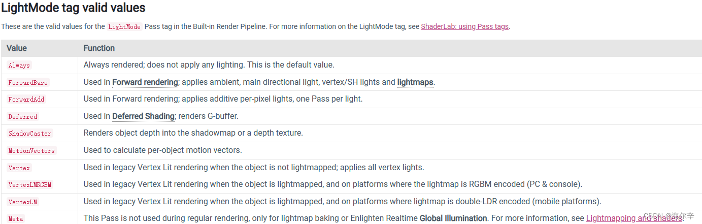Click the Value column header
Viewport: 702px width, 224px height.
pyautogui.click(x=17, y=48)
